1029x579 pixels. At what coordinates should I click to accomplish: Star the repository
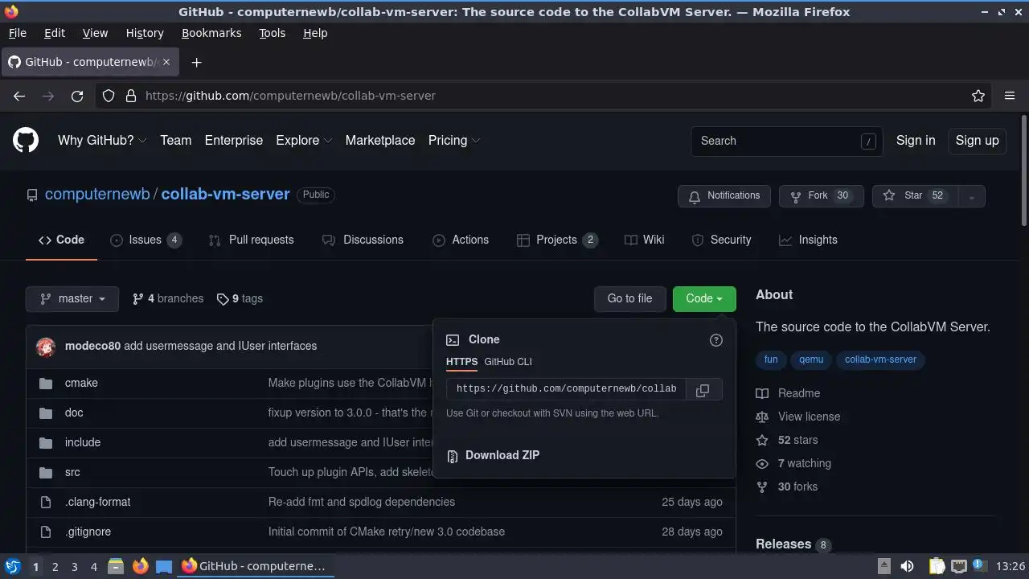click(x=915, y=196)
